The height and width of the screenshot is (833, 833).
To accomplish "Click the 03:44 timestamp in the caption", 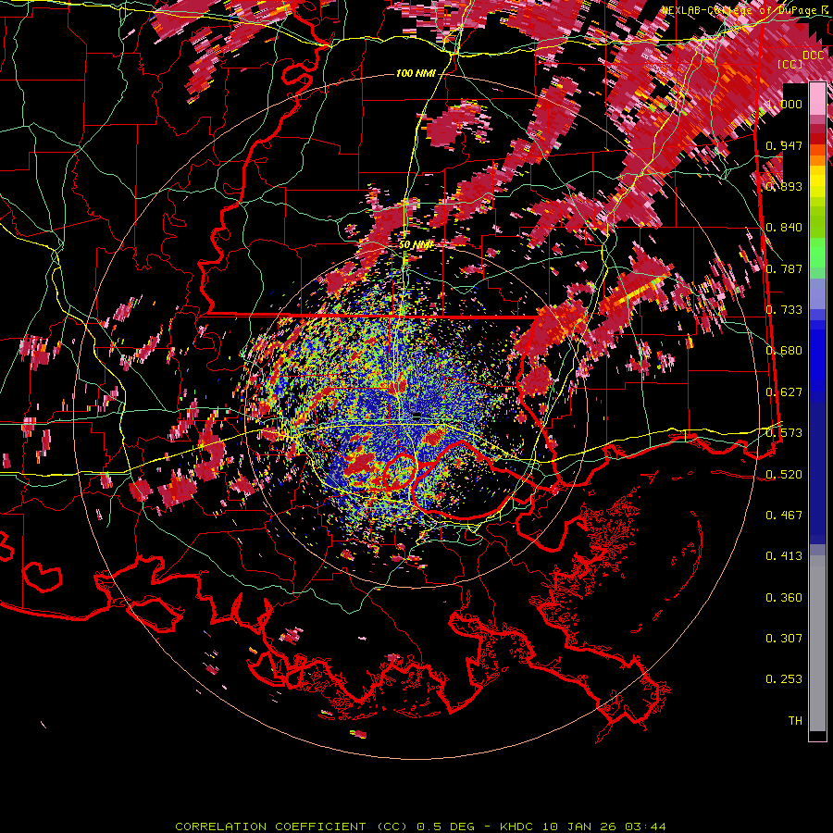I will 645,827.
